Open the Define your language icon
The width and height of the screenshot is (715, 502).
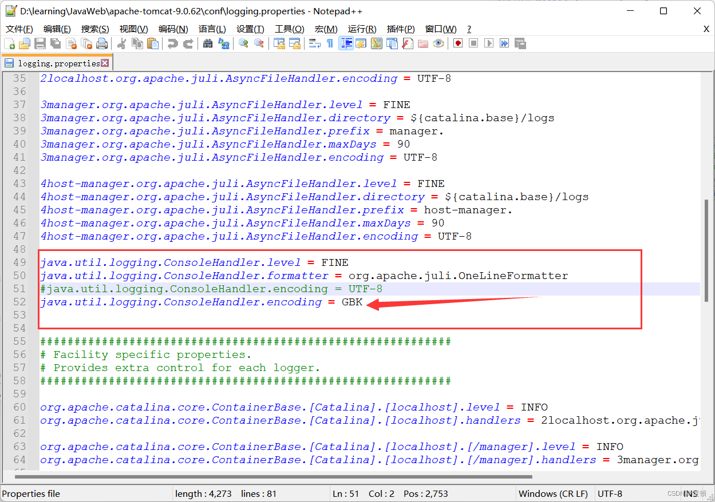[361, 43]
